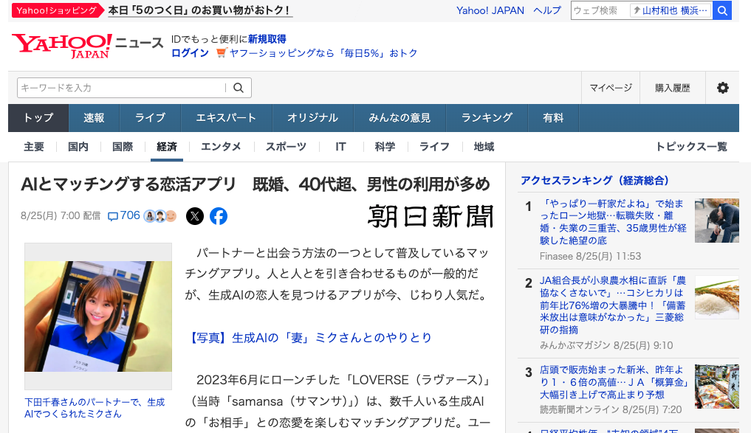
Task: Open the オリジナル tab
Action: 313,118
